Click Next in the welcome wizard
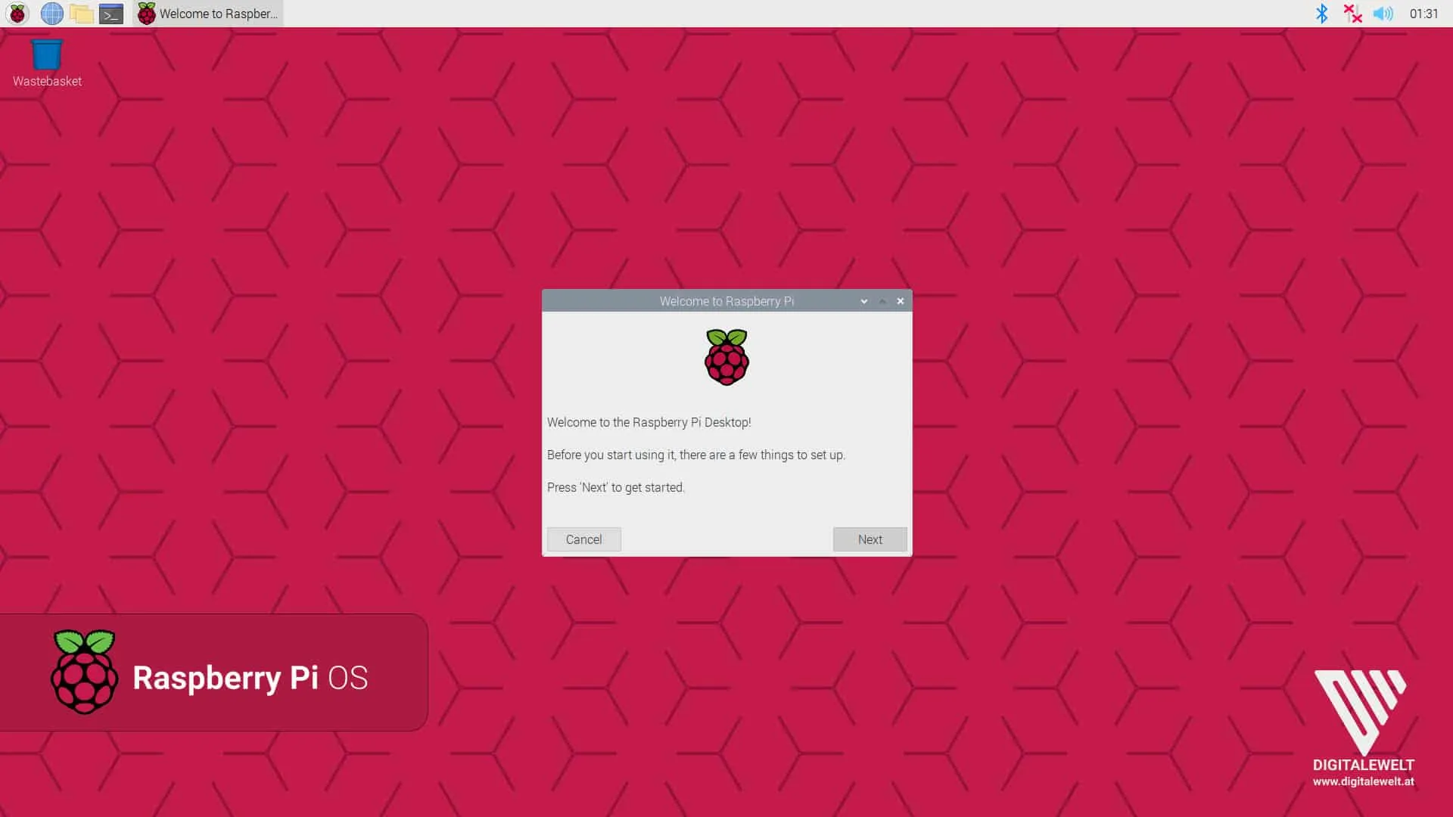Screen dimensions: 1453x817 point(870,539)
